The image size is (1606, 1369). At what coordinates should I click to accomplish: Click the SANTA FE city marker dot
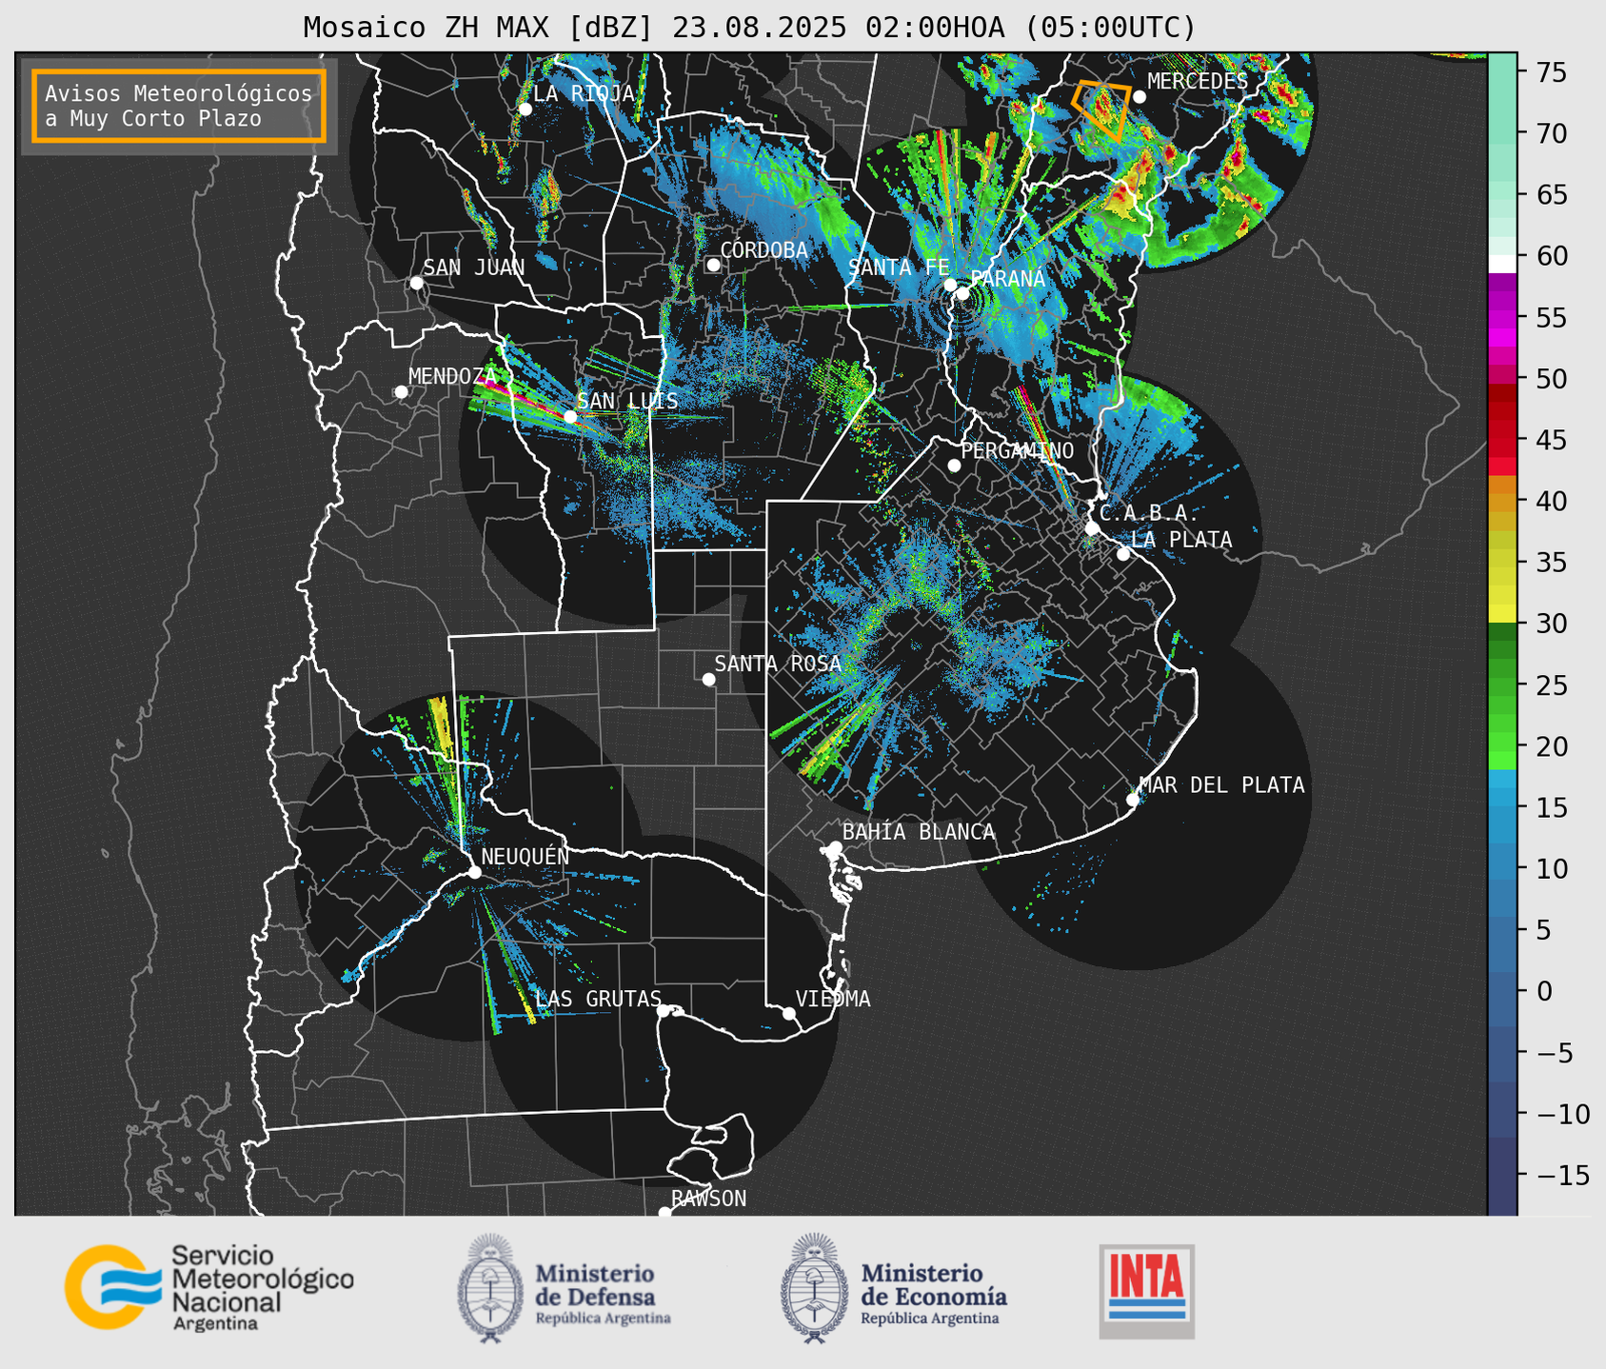point(949,285)
